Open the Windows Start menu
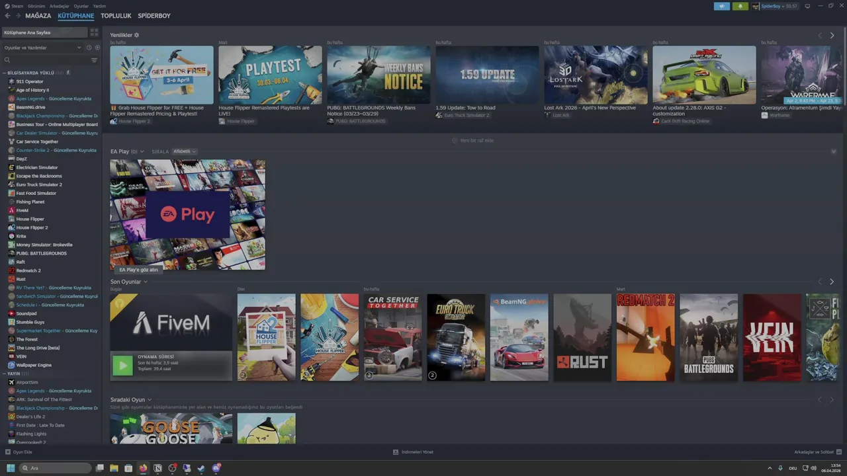Viewport: 847px width, 476px height. point(11,468)
